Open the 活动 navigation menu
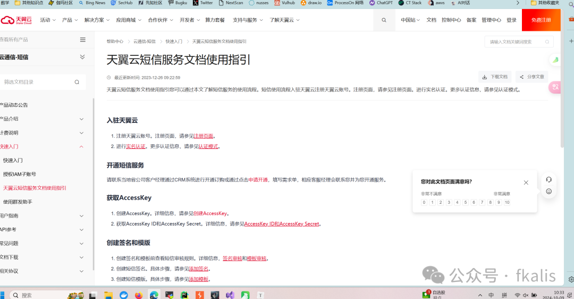 pyautogui.click(x=48, y=20)
